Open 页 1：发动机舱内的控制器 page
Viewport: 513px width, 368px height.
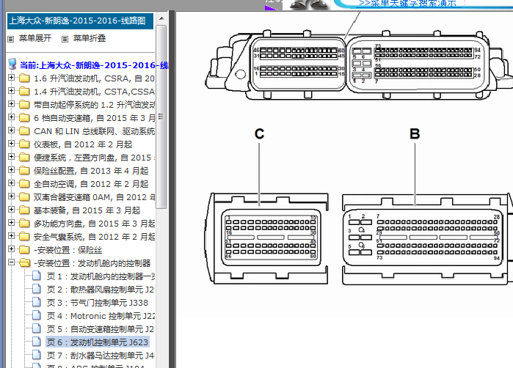(101, 276)
